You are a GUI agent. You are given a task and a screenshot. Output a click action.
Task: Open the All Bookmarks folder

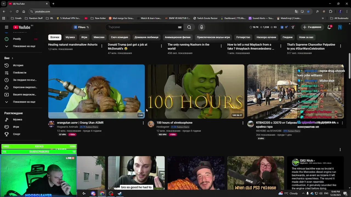pos(339,18)
